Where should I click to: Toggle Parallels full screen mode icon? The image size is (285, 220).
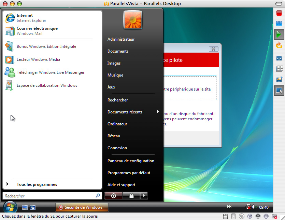(x=279, y=58)
